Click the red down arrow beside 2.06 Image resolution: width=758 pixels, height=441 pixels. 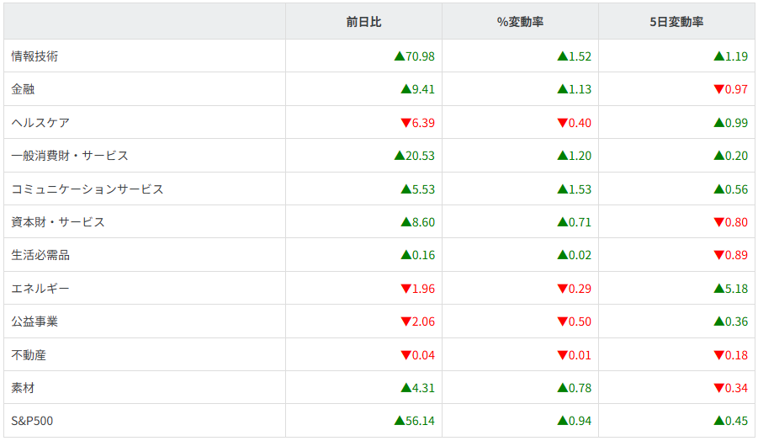coord(406,321)
